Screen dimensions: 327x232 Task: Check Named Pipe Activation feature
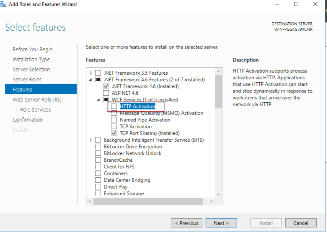[x=114, y=120]
